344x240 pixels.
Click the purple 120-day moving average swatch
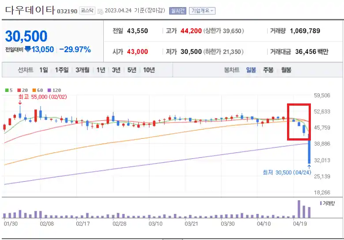pyautogui.click(x=49, y=90)
